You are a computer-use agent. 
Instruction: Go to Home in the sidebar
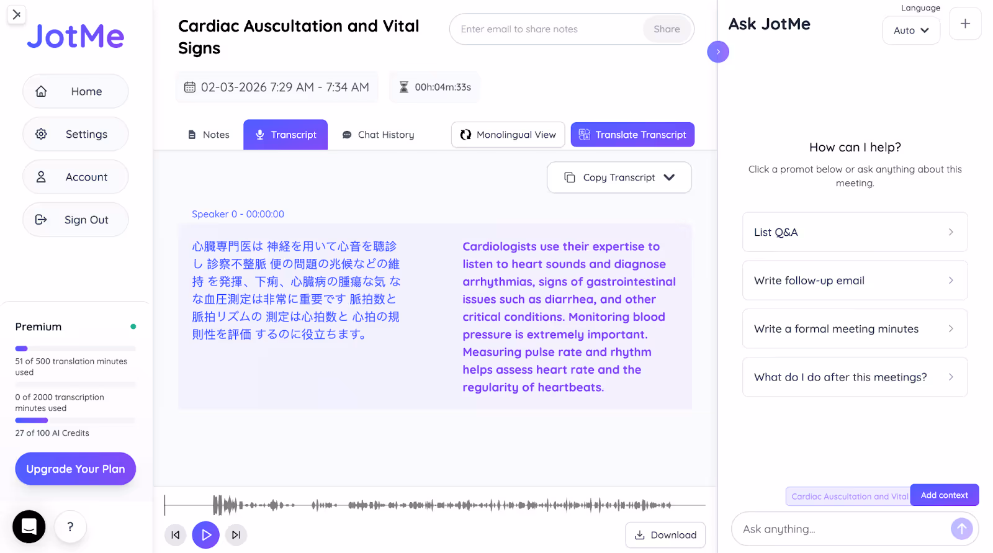pos(76,91)
